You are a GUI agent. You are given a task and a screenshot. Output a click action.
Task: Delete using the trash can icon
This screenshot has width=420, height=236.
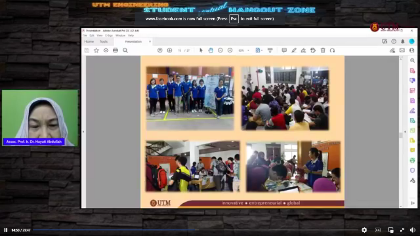[x=323, y=50]
